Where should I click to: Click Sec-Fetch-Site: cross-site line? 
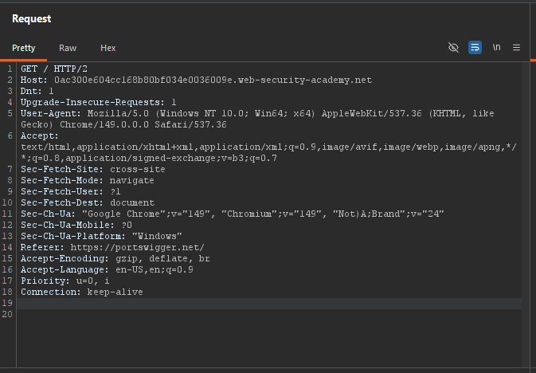coord(93,169)
